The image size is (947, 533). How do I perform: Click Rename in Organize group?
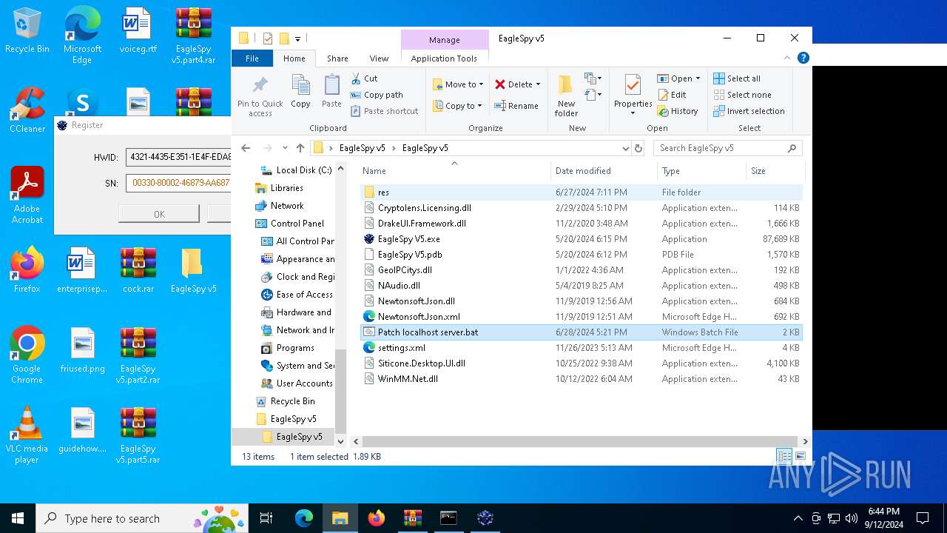516,106
